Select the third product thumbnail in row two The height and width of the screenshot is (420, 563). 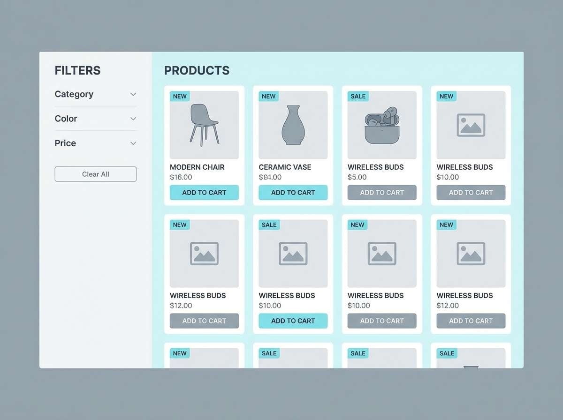pos(381,253)
